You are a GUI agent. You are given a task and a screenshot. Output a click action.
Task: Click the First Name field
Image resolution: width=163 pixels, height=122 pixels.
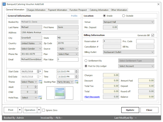(68, 27)
